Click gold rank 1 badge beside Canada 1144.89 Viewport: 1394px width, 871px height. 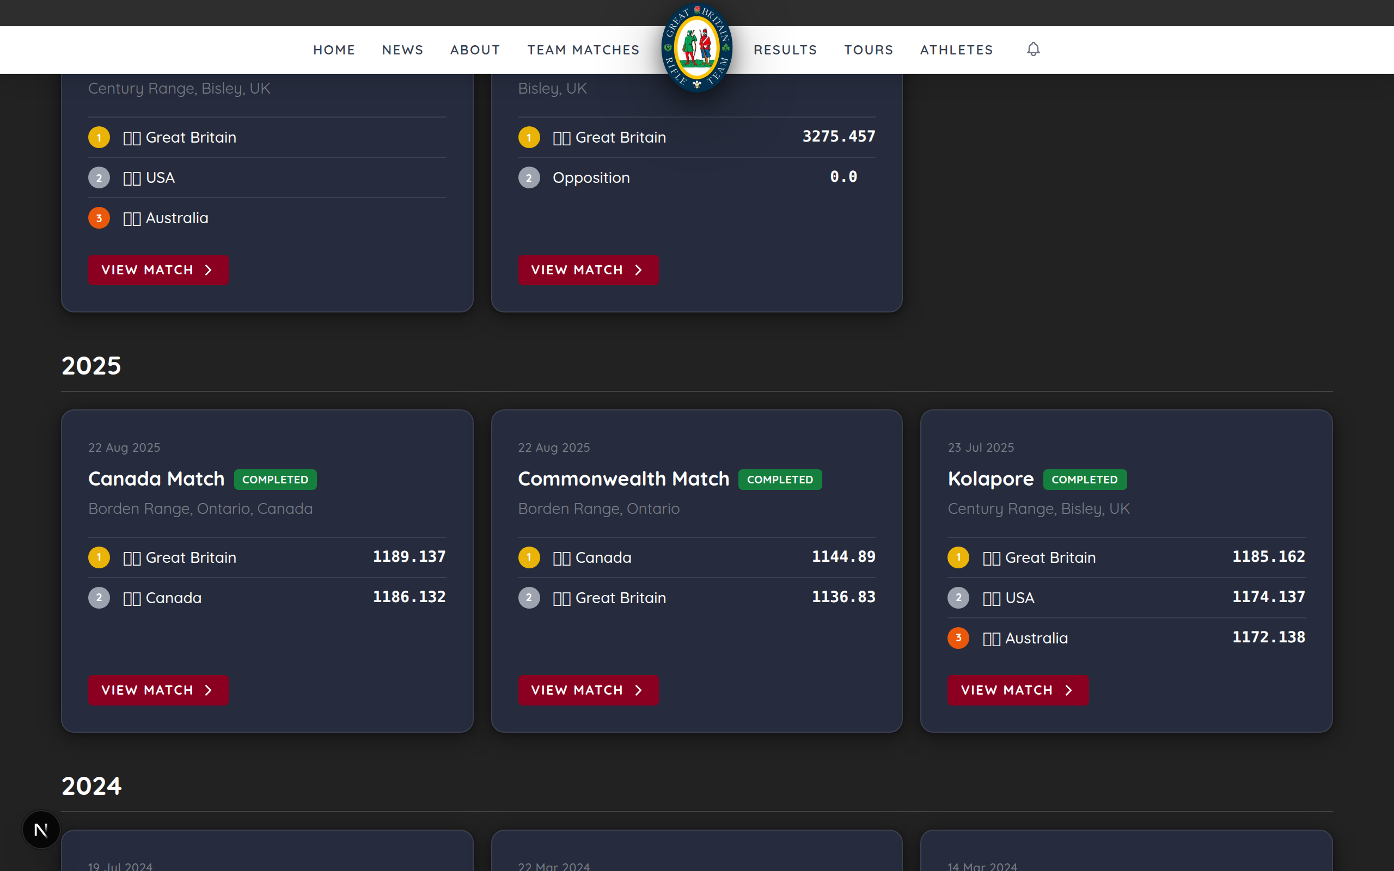(529, 557)
